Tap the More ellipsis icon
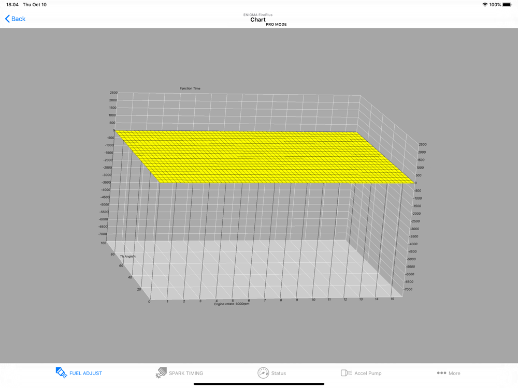518x388 pixels. click(441, 373)
